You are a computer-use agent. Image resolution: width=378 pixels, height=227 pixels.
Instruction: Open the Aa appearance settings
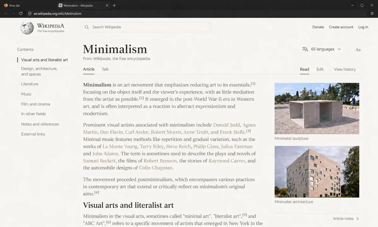(358, 49)
